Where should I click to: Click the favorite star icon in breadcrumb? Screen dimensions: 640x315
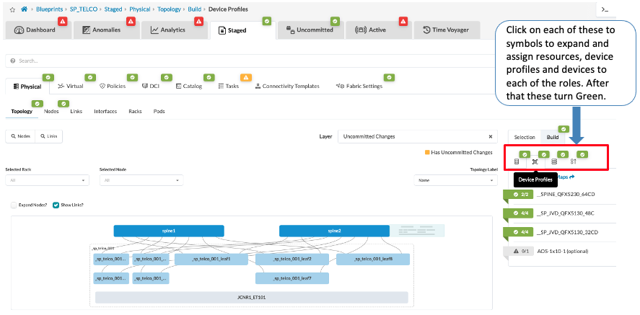click(x=13, y=9)
